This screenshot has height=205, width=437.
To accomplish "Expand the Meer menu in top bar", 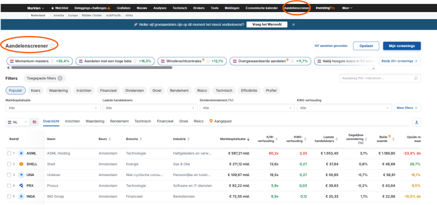I will (x=347, y=8).
